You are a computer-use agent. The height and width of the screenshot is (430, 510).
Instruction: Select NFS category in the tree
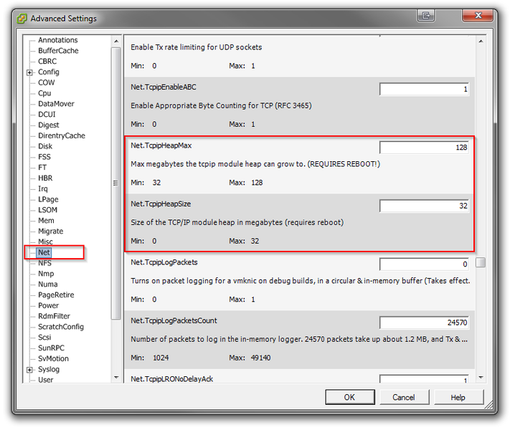44,263
